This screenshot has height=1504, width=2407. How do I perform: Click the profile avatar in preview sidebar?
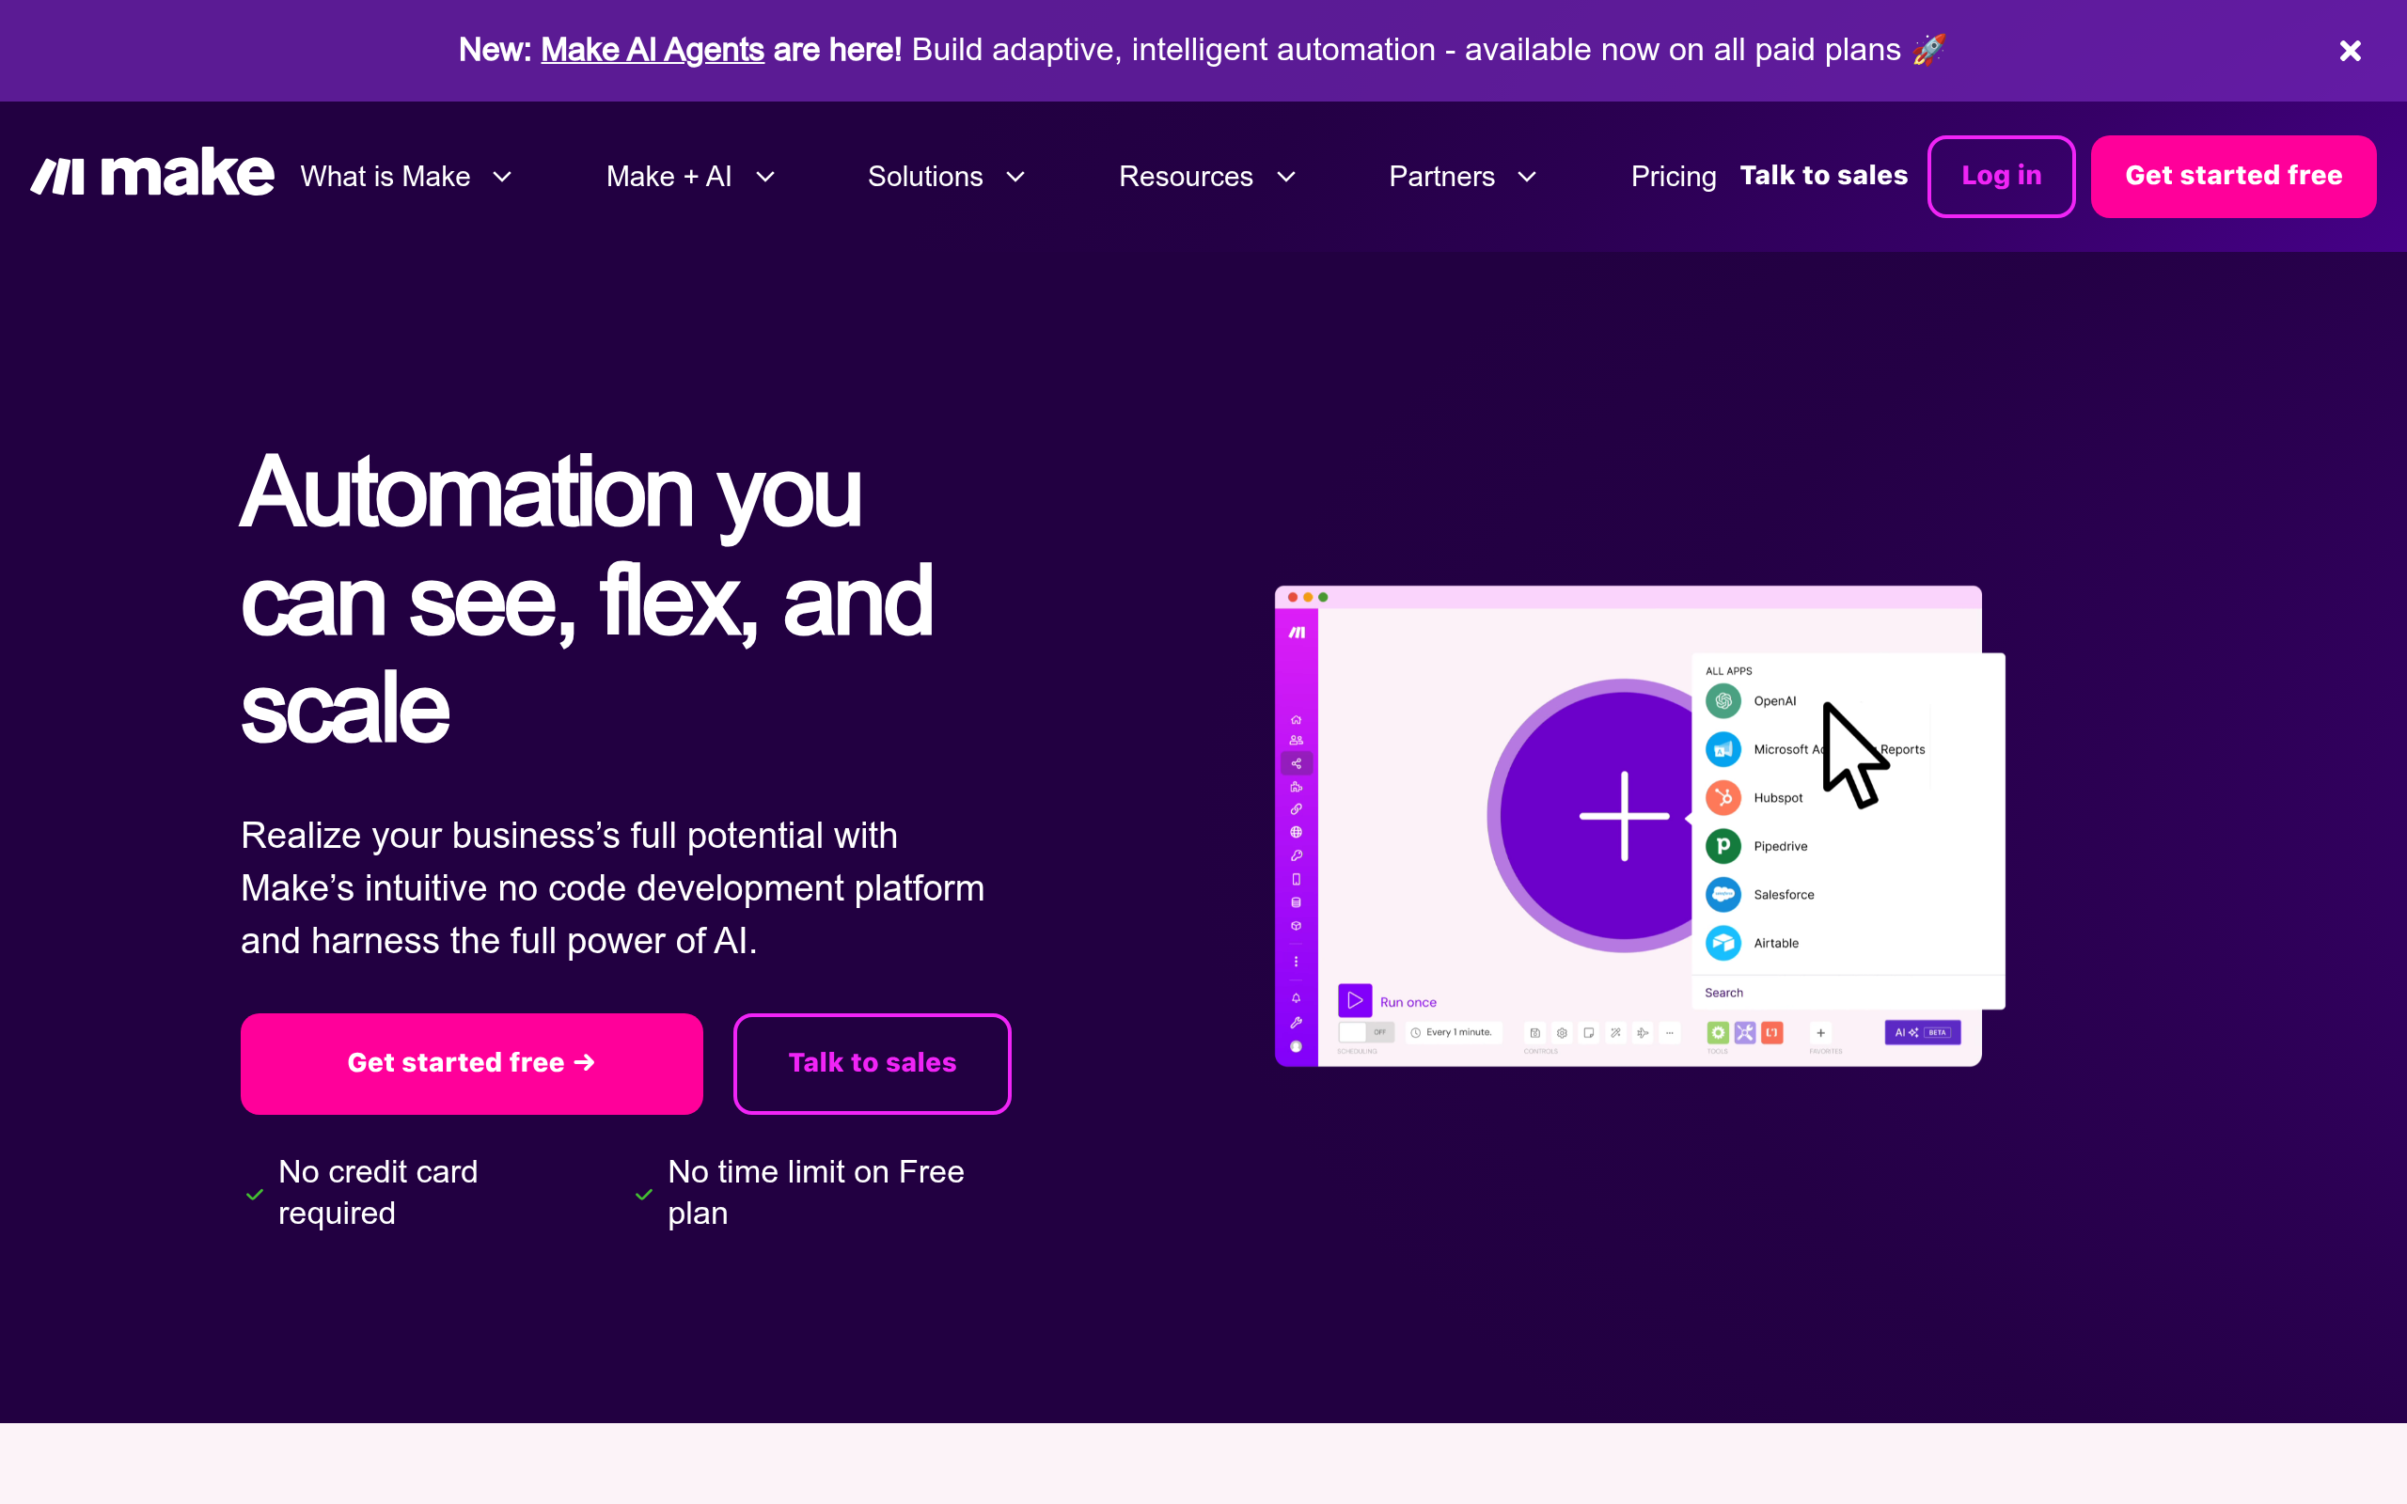coord(1296,1046)
